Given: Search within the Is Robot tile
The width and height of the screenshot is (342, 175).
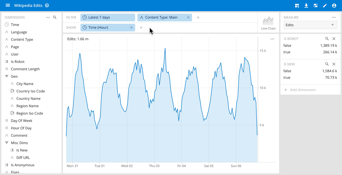Looking at the screenshot, I should (x=327, y=39).
